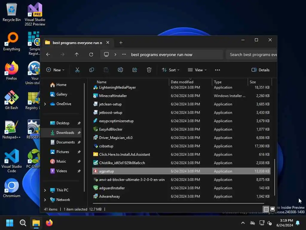Screen dimensions: 306x230
Task: Open Visual Studio 2022 Preview desktop shortcut
Action: pos(35,14)
